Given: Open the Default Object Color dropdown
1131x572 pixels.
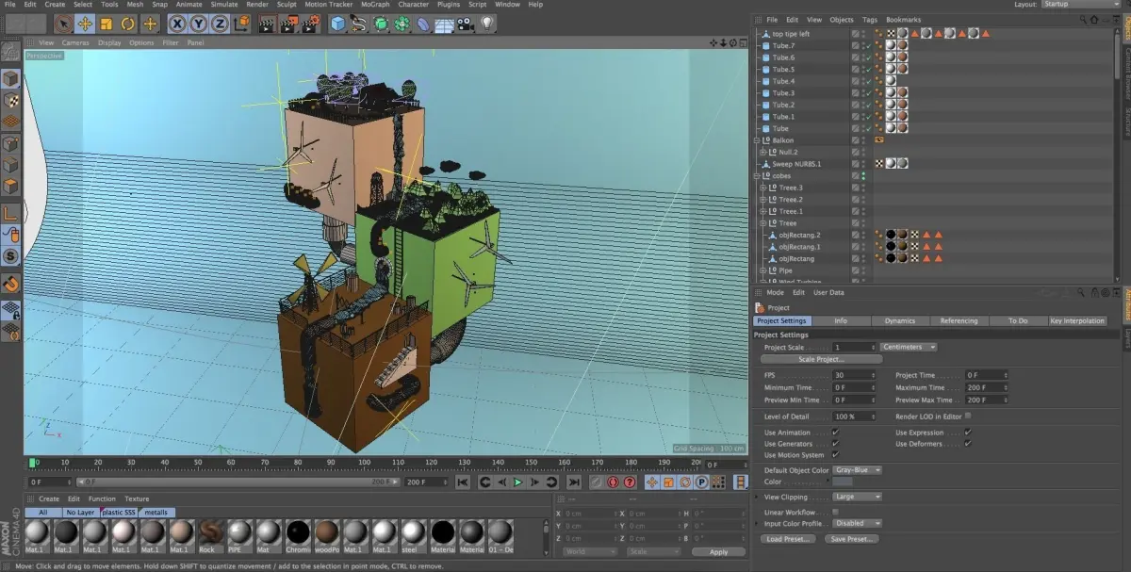Looking at the screenshot, I should [x=858, y=470].
